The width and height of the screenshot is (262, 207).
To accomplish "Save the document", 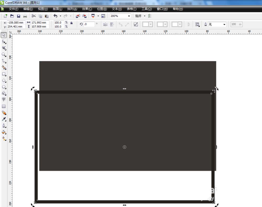I will [19, 16].
